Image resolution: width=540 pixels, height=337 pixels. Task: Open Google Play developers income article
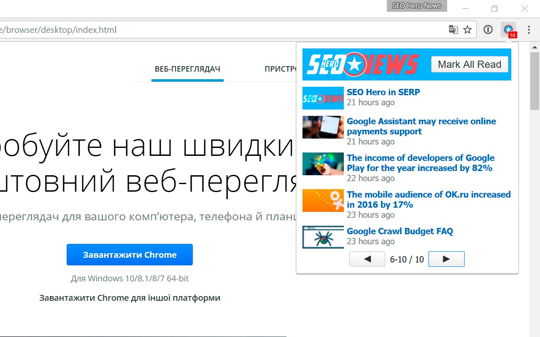pyautogui.click(x=421, y=163)
